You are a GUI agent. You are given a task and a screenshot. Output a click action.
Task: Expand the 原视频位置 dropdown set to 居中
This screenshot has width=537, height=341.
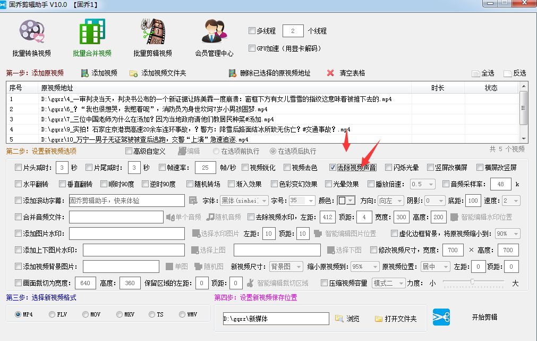point(435,266)
